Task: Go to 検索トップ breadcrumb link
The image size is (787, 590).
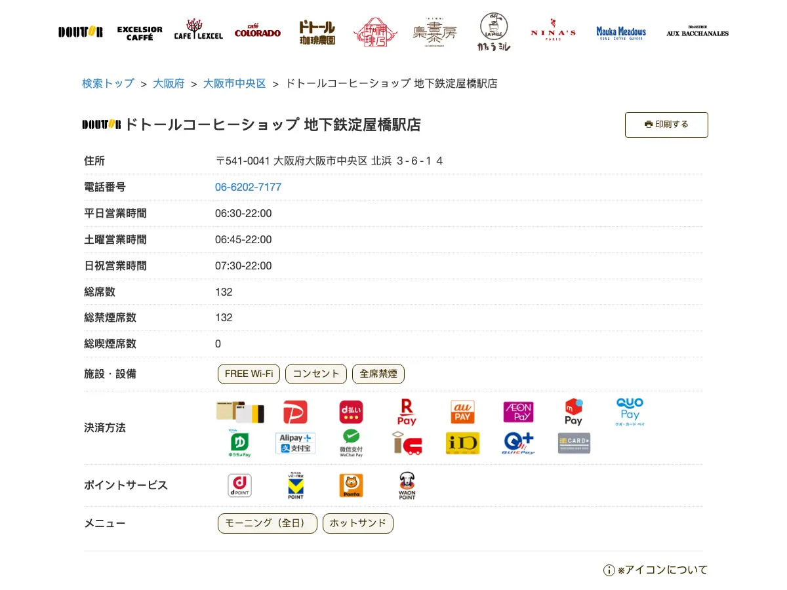Action: pos(108,84)
